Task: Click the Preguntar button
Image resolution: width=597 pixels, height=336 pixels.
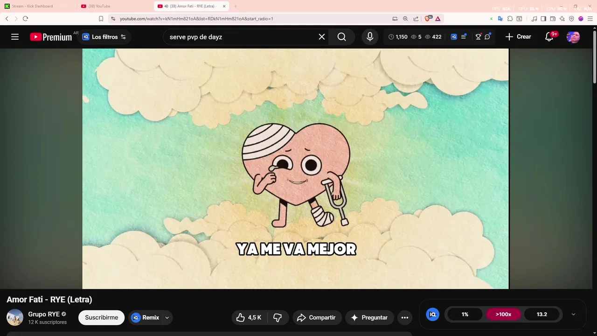Action: point(369,317)
